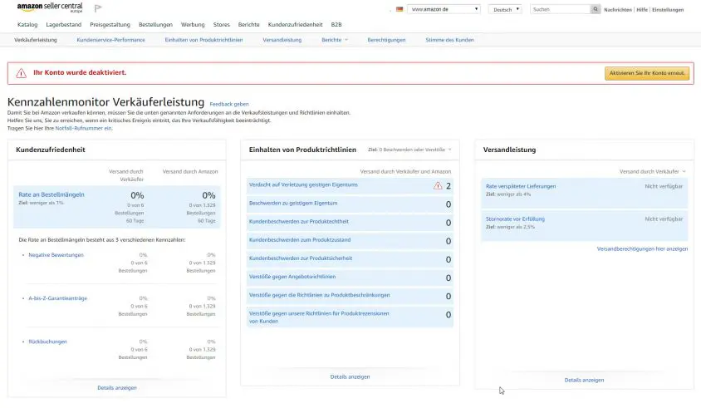Open the Deutsch language dropdown

coord(505,9)
